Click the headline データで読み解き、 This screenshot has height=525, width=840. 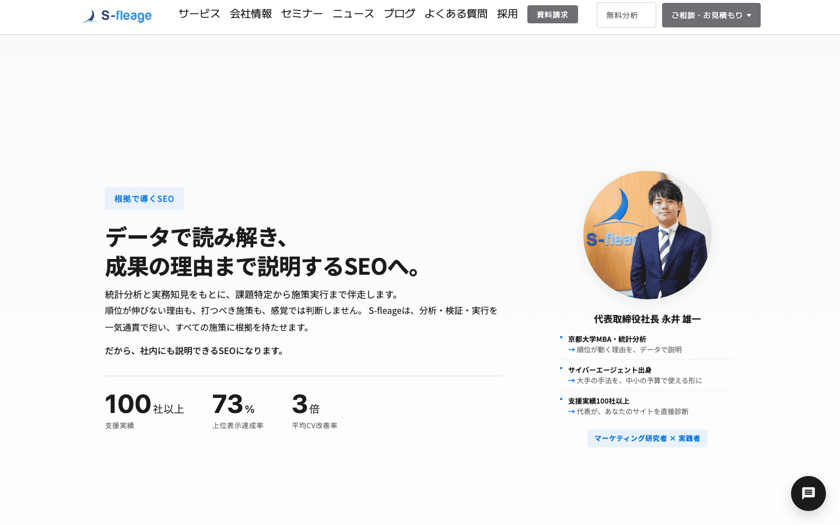click(197, 237)
